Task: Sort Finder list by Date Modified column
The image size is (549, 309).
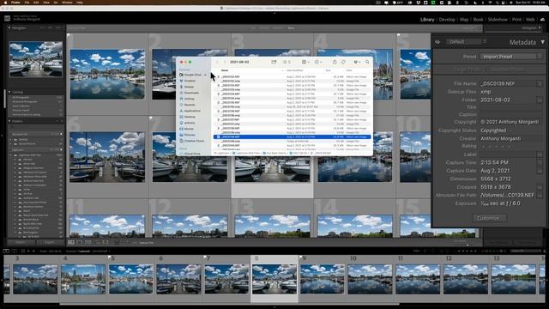Action: [x=295, y=70]
